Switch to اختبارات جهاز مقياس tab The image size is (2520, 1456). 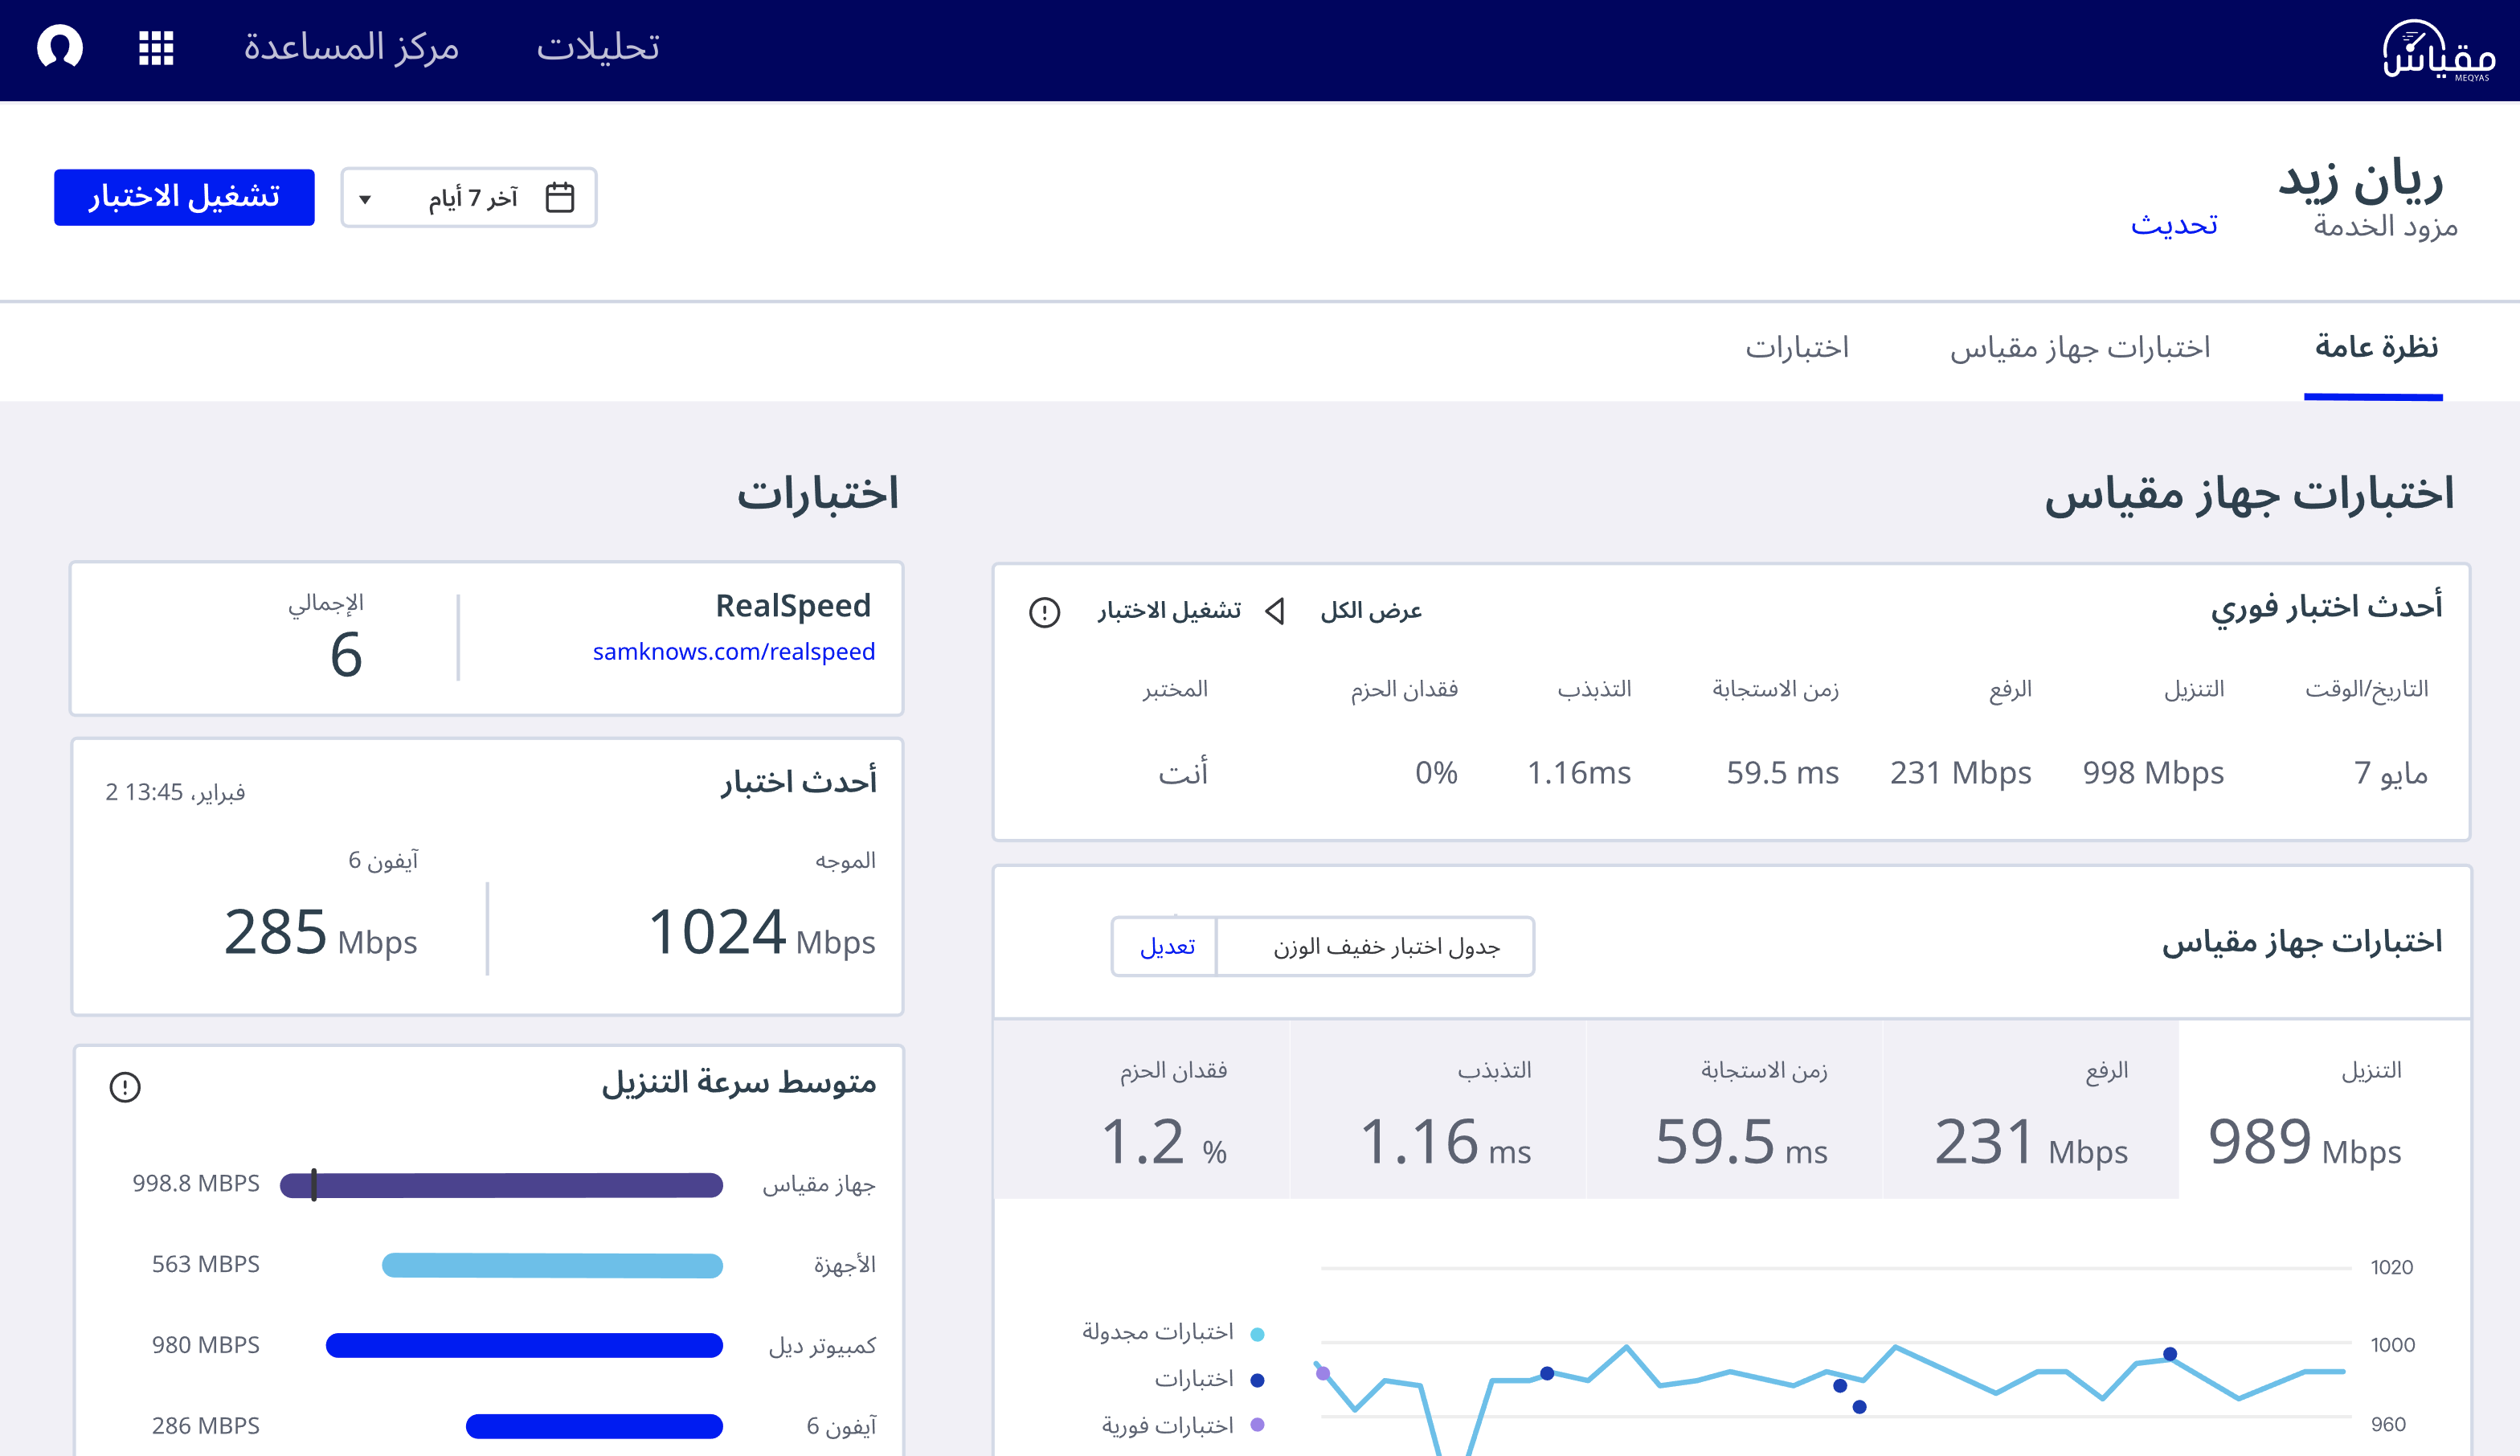2079,348
